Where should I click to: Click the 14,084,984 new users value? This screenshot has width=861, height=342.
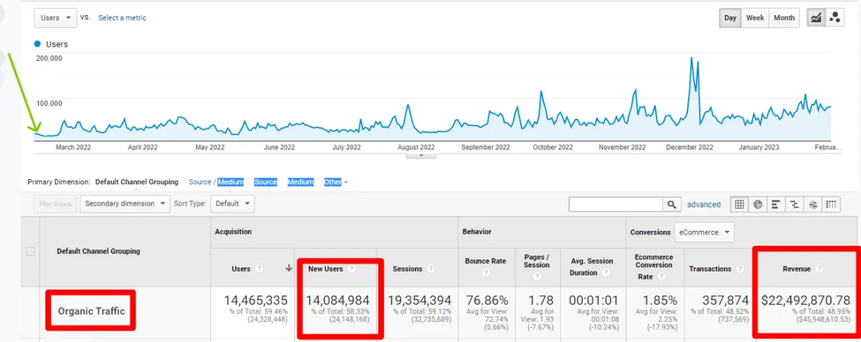338,300
